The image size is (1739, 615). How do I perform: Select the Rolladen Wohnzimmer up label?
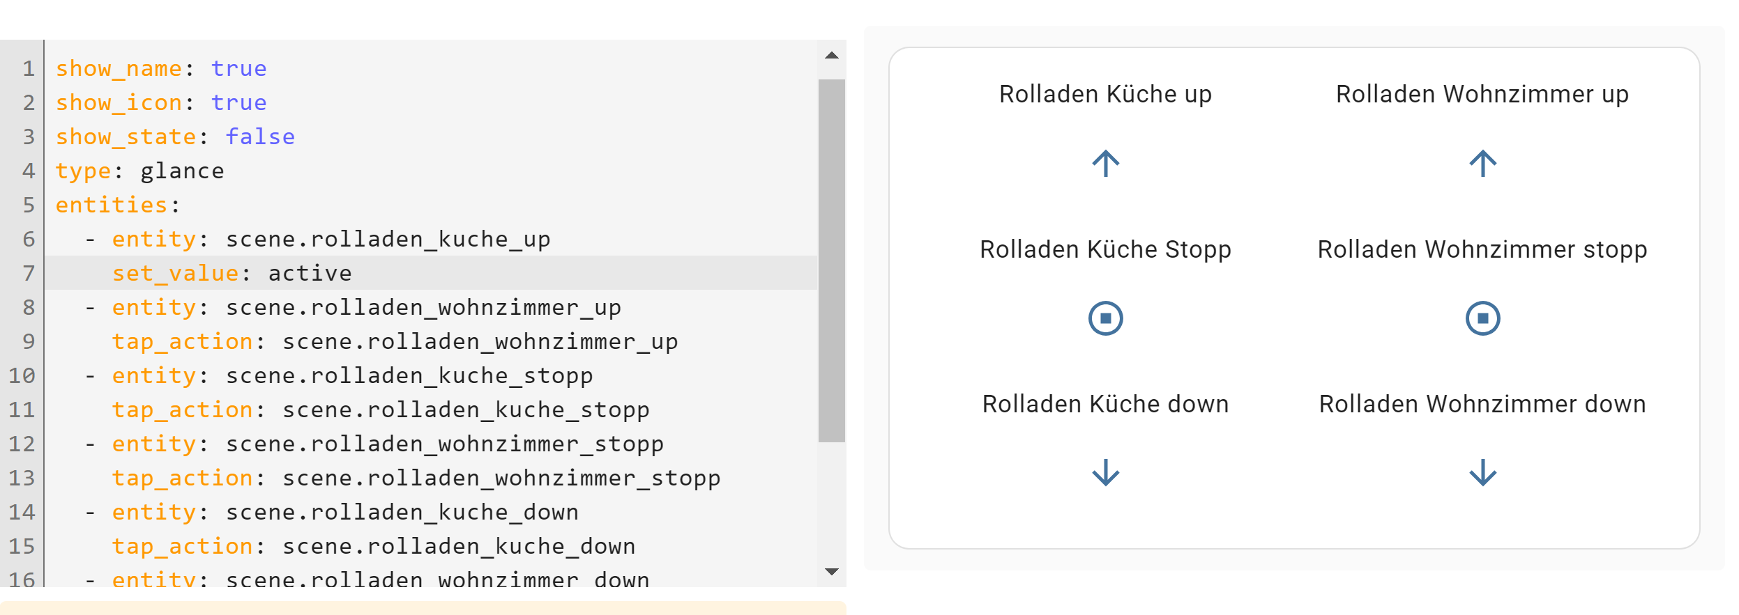[x=1482, y=94]
